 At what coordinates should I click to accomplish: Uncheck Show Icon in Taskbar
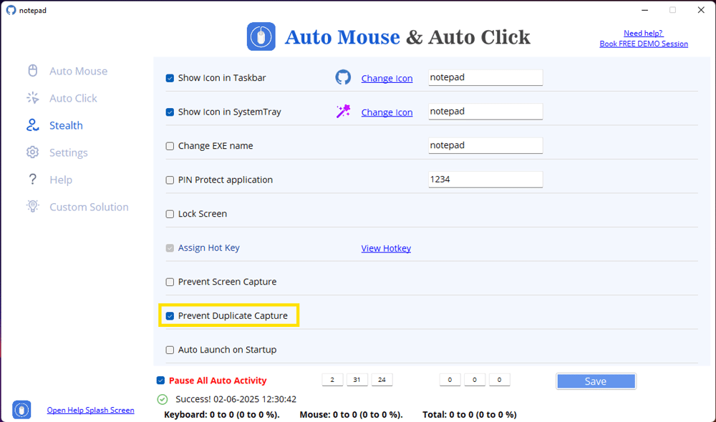click(170, 78)
